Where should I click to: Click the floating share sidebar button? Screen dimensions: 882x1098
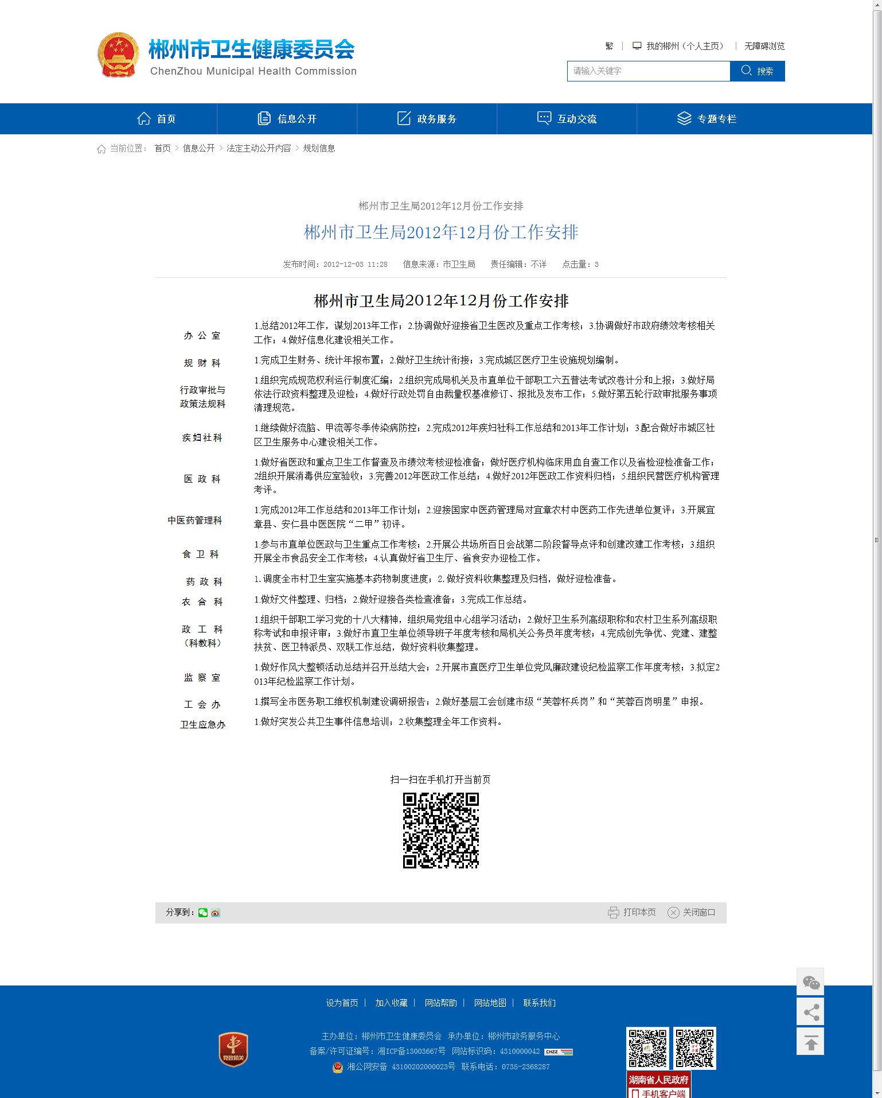tap(810, 1012)
